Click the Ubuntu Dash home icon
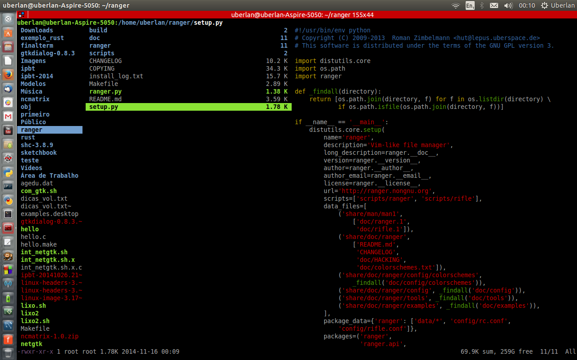The image size is (577, 360). 8,19
